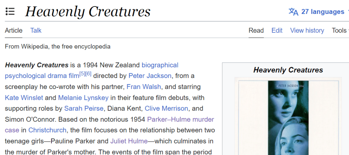Image resolution: width=349 pixels, height=155 pixels.
Task: Open the Christchurch link
Action: click(x=47, y=130)
